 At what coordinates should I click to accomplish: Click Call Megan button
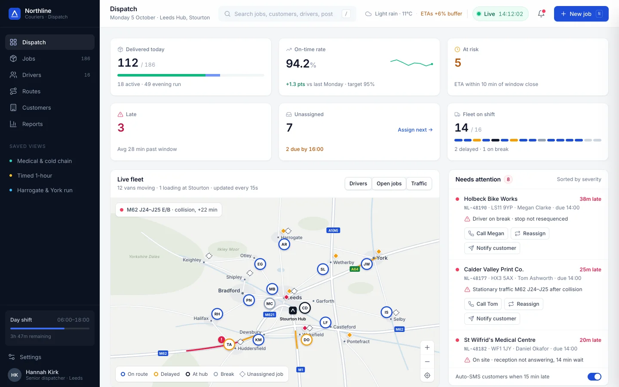(486, 233)
